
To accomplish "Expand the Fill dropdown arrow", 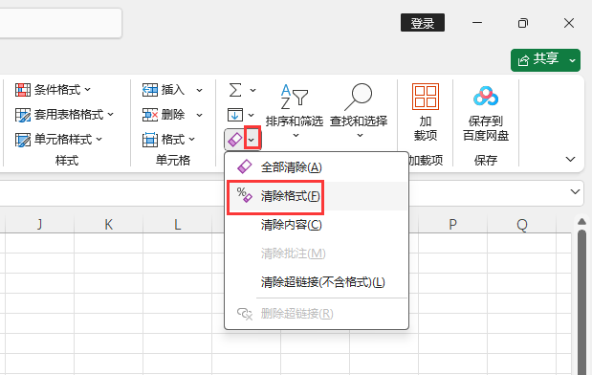I will click(252, 115).
